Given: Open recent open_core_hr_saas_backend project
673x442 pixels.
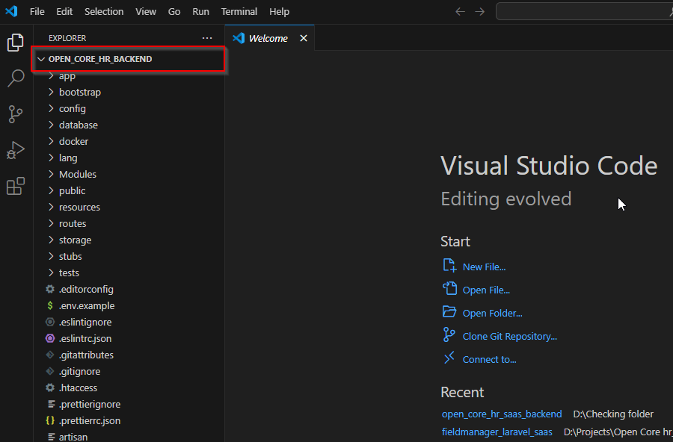Looking at the screenshot, I should tap(502, 414).
